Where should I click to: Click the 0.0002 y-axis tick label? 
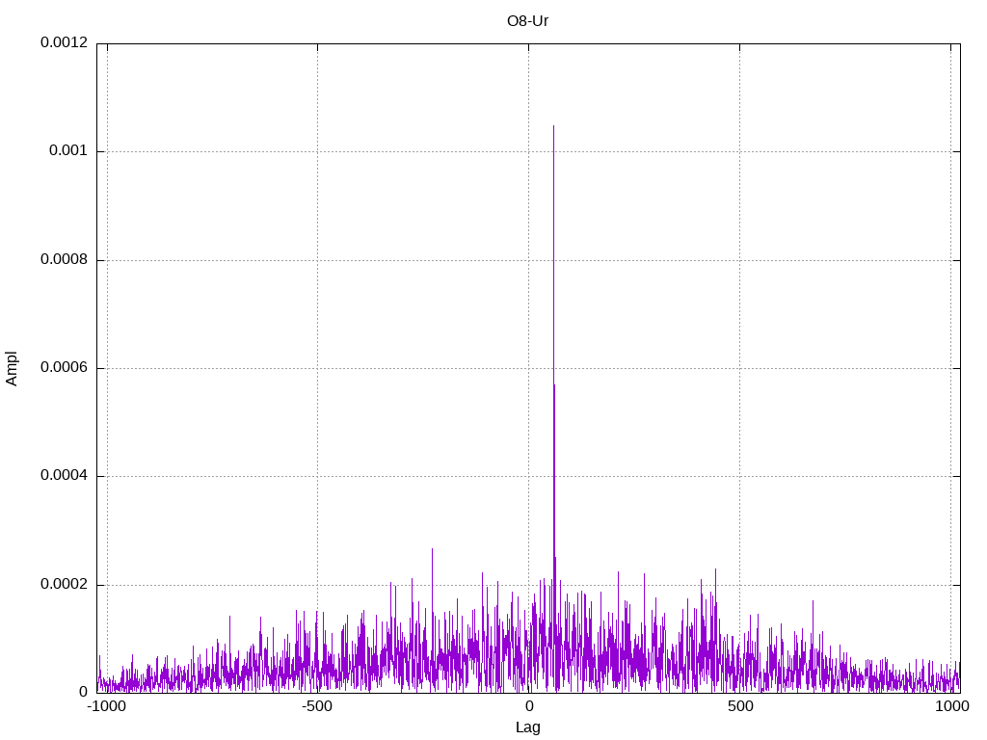[65, 584]
